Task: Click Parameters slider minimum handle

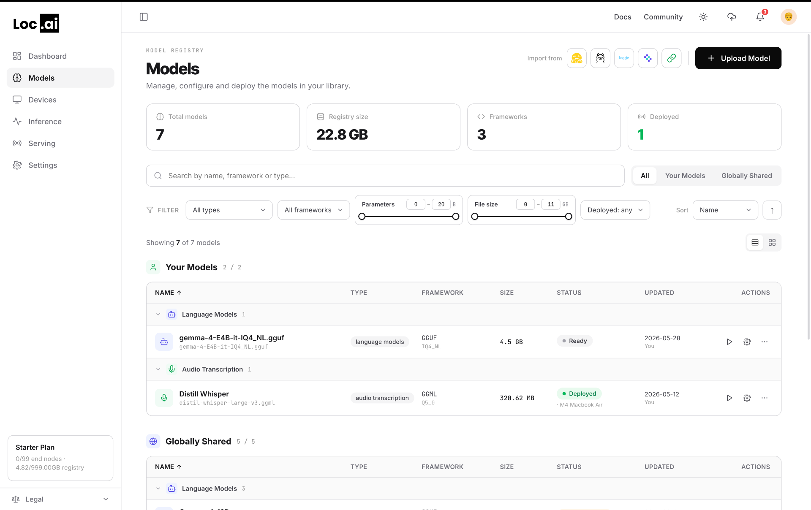Action: tap(362, 217)
